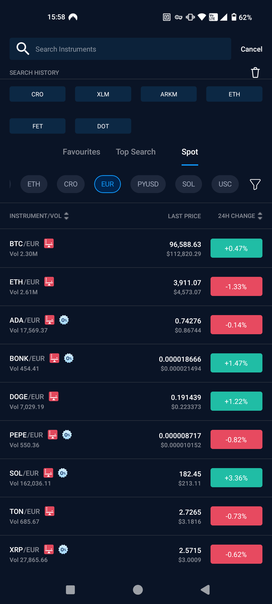Switch to the Favourites tab

(x=81, y=152)
